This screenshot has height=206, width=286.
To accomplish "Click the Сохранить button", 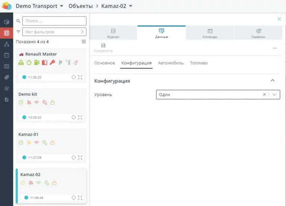I will (103, 48).
